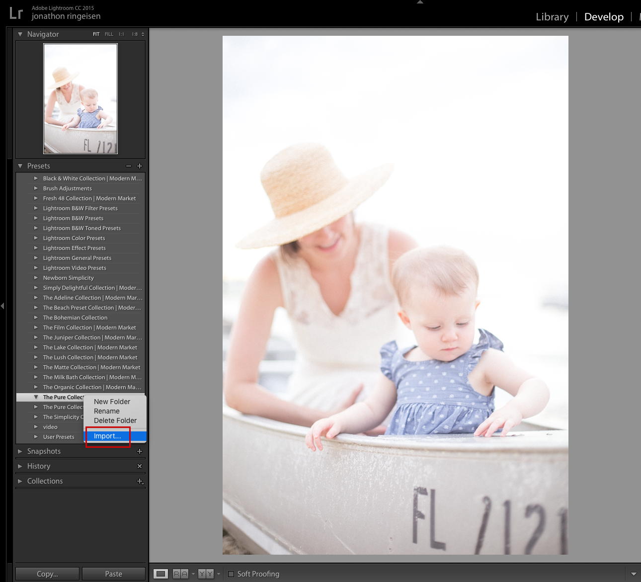Click the plus icon to create new preset
This screenshot has height=582, width=641.
pyautogui.click(x=140, y=166)
